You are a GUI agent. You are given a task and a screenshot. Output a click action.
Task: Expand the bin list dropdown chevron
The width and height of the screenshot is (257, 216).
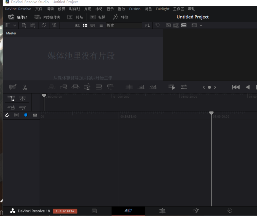[15, 25]
